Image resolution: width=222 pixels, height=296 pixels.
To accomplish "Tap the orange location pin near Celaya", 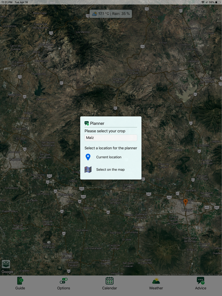I will [x=185, y=202].
